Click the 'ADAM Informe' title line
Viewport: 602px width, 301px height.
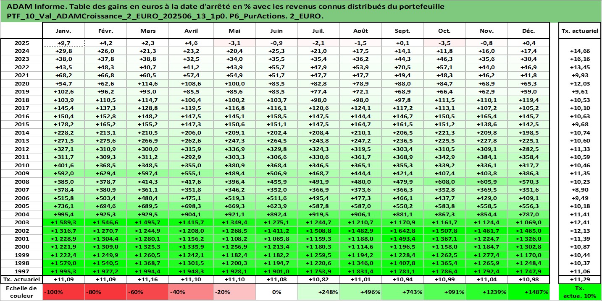[x=226, y=7]
